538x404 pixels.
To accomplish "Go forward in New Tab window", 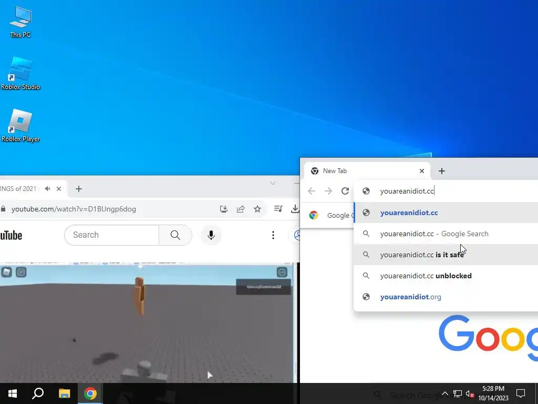I will pos(328,191).
